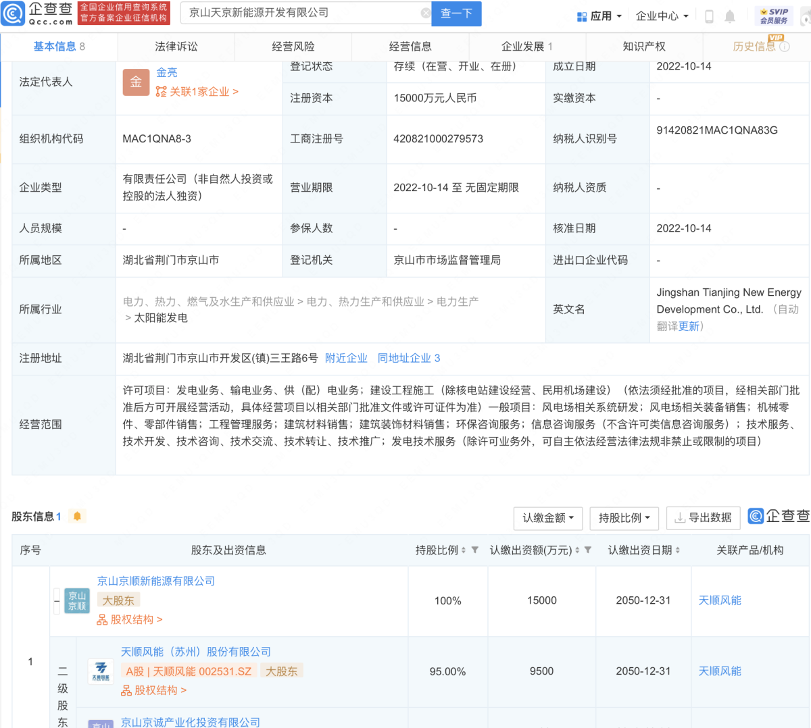Open the 企业中心 dropdown menu
This screenshot has height=728, width=811.
click(x=662, y=16)
